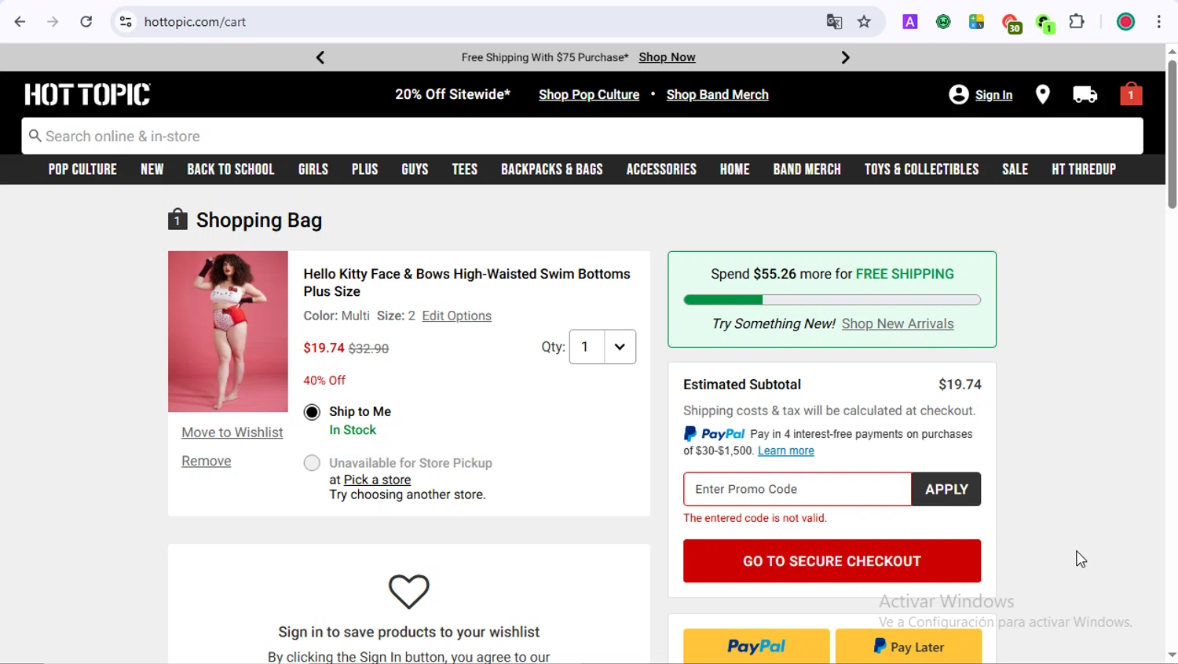The width and height of the screenshot is (1178, 664).
Task: Click the Shop Now link in banner
Action: click(x=667, y=57)
